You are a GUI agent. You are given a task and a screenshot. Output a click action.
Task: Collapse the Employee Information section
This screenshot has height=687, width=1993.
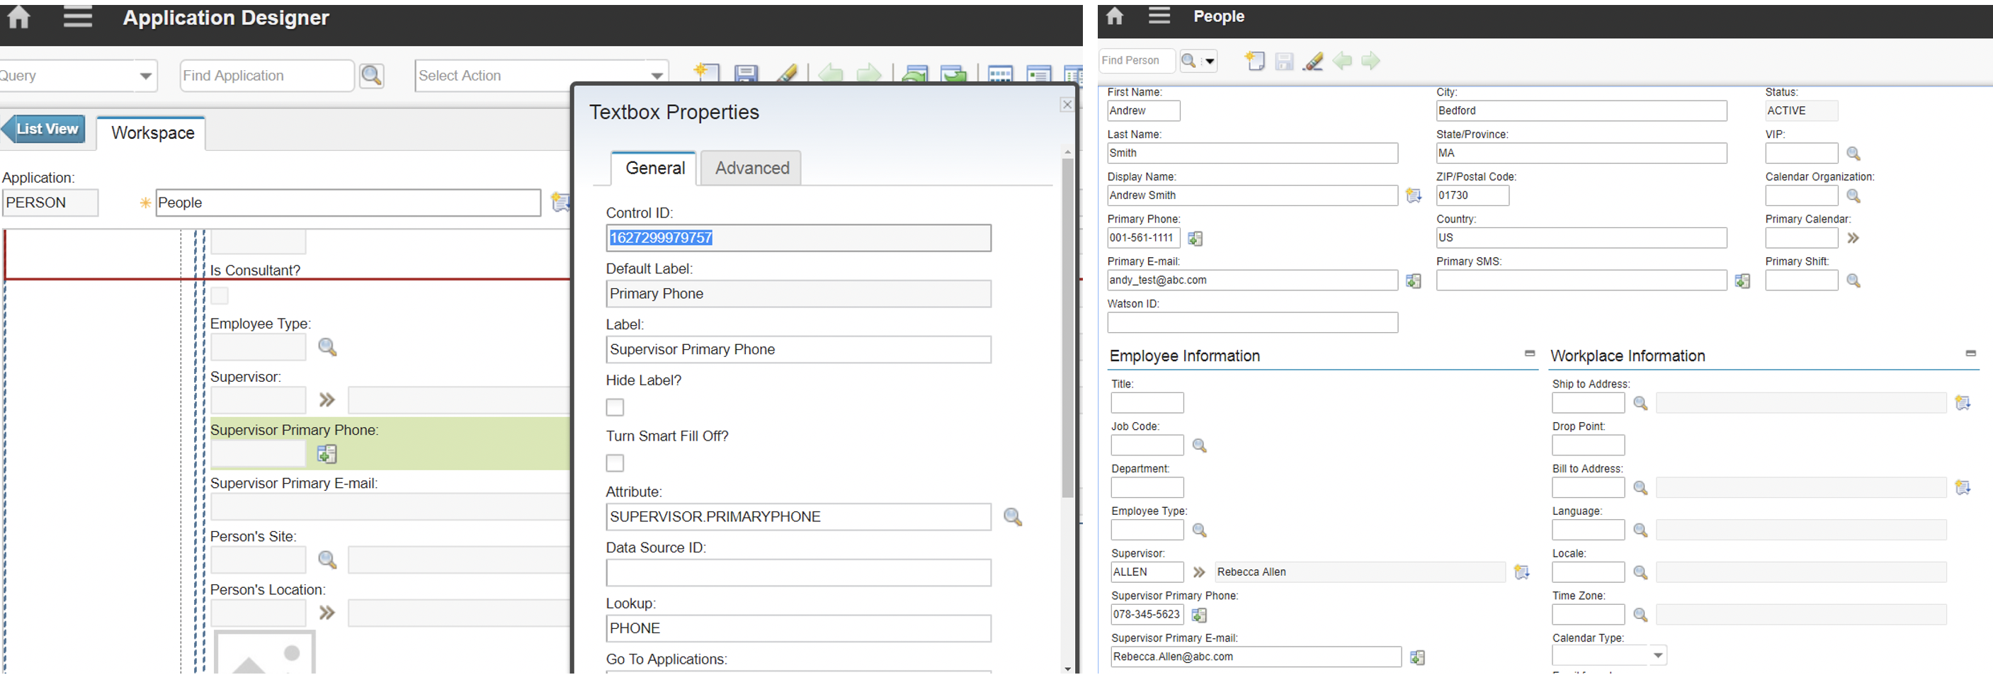pos(1529,353)
